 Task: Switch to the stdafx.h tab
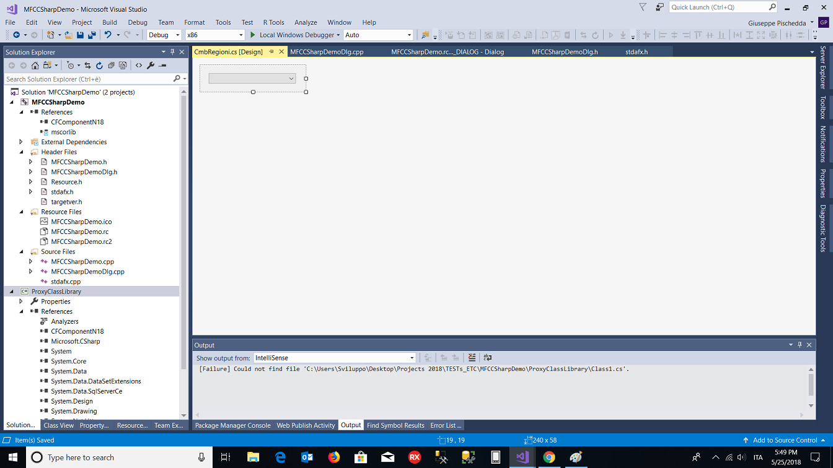tap(637, 52)
